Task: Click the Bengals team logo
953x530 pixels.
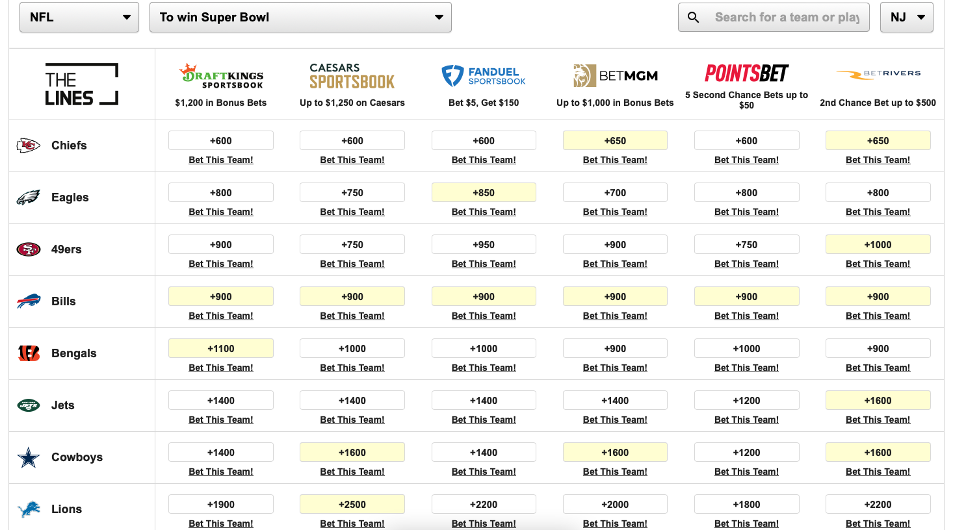Action: pyautogui.click(x=29, y=353)
